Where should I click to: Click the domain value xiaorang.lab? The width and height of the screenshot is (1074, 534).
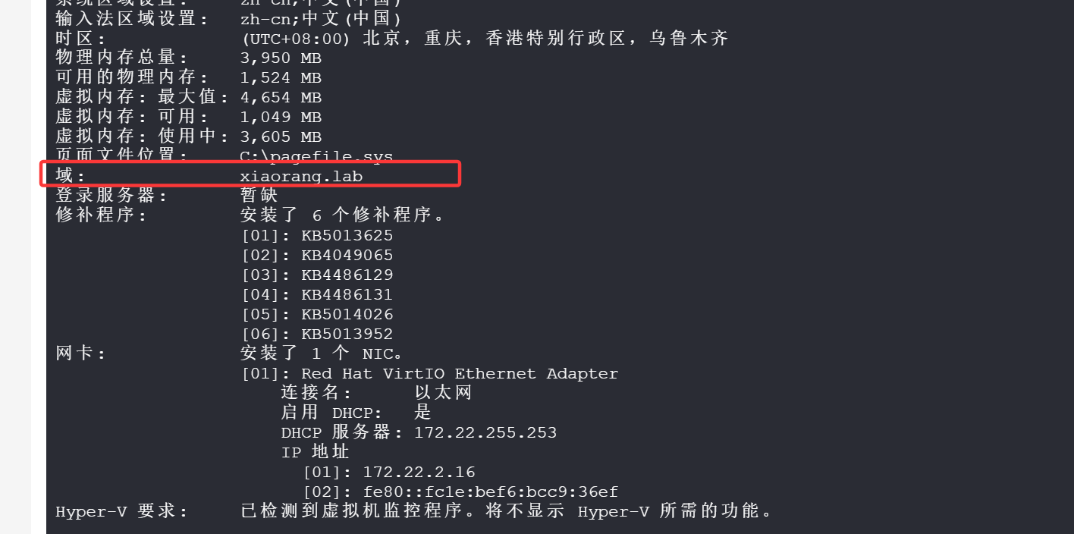point(301,176)
